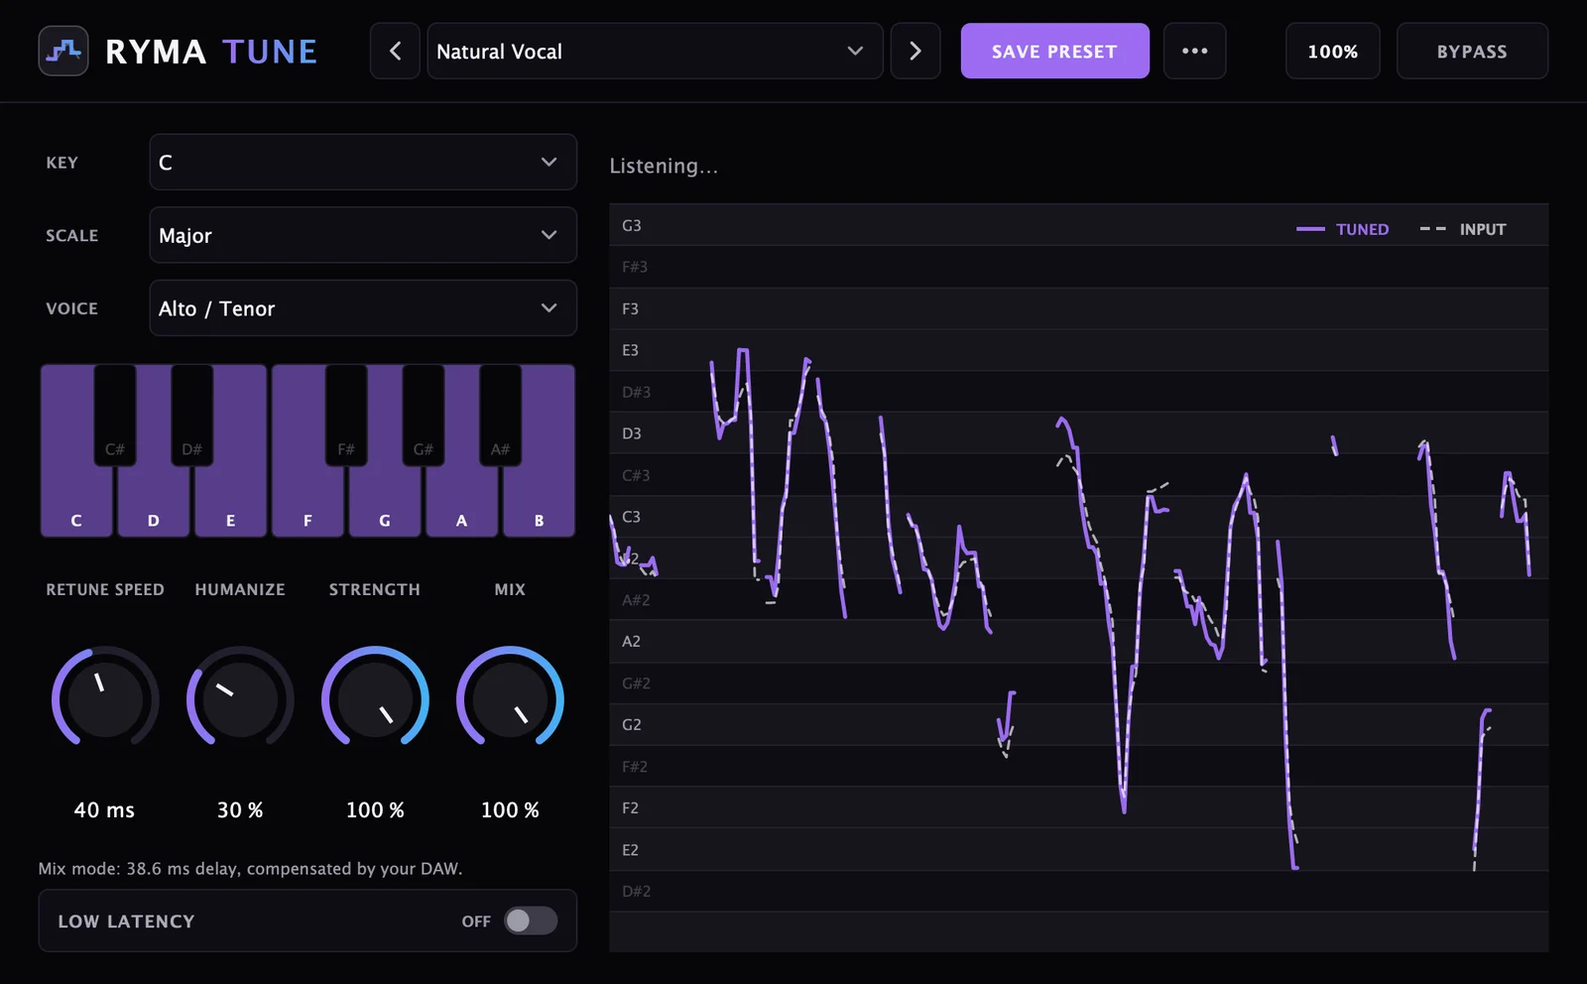
Task: Toggle the D# black piano key
Action: [192, 417]
